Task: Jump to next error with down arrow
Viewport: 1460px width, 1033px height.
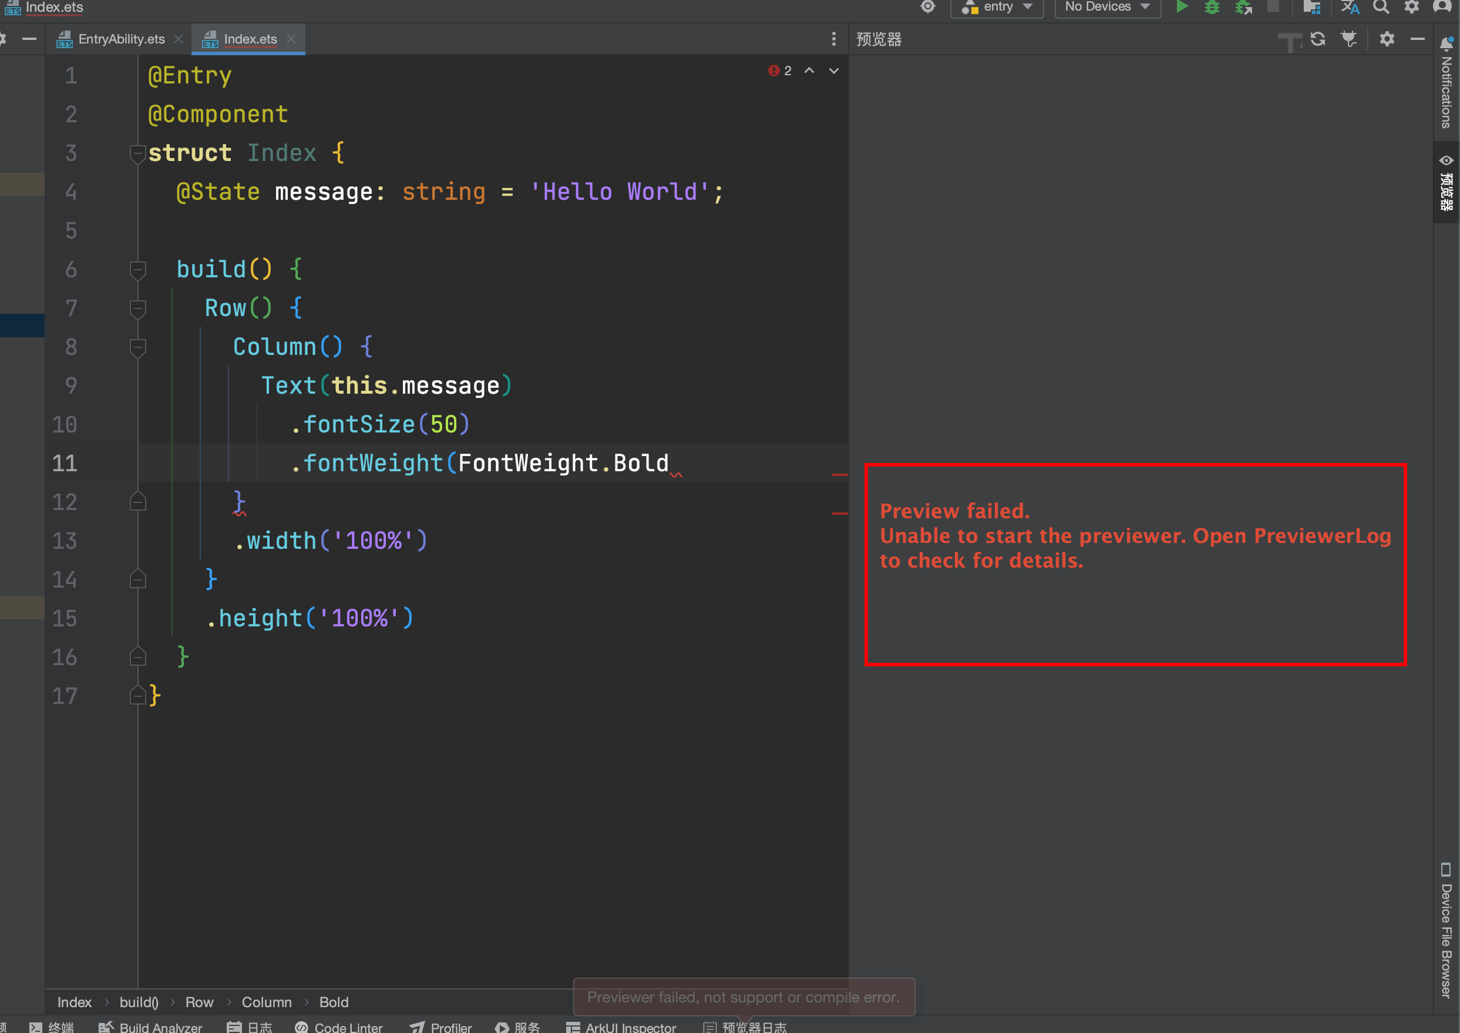Action: point(833,71)
